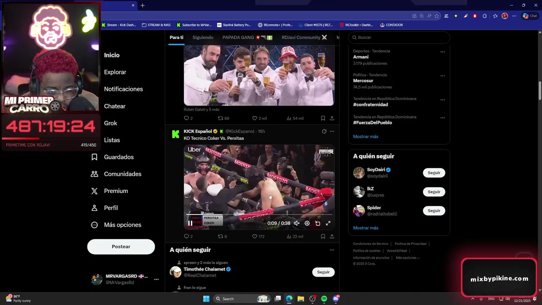Click Mostrar más under A quién seguir
This screenshot has width=542, height=305.
(366, 228)
